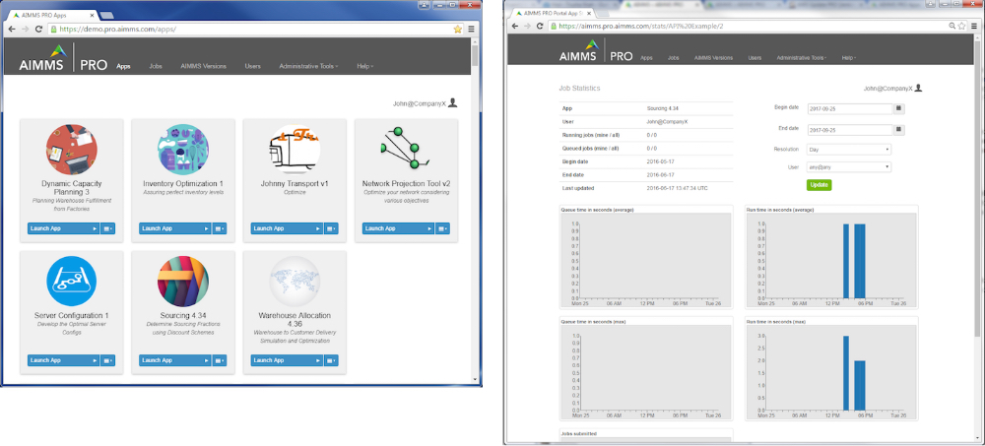985x446 pixels.
Task: Click Server Configuration 1 blue circle icon
Action: (71, 281)
